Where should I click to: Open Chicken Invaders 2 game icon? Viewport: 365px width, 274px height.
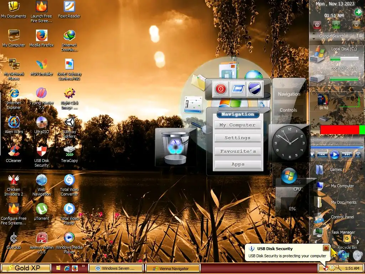[x=14, y=186]
